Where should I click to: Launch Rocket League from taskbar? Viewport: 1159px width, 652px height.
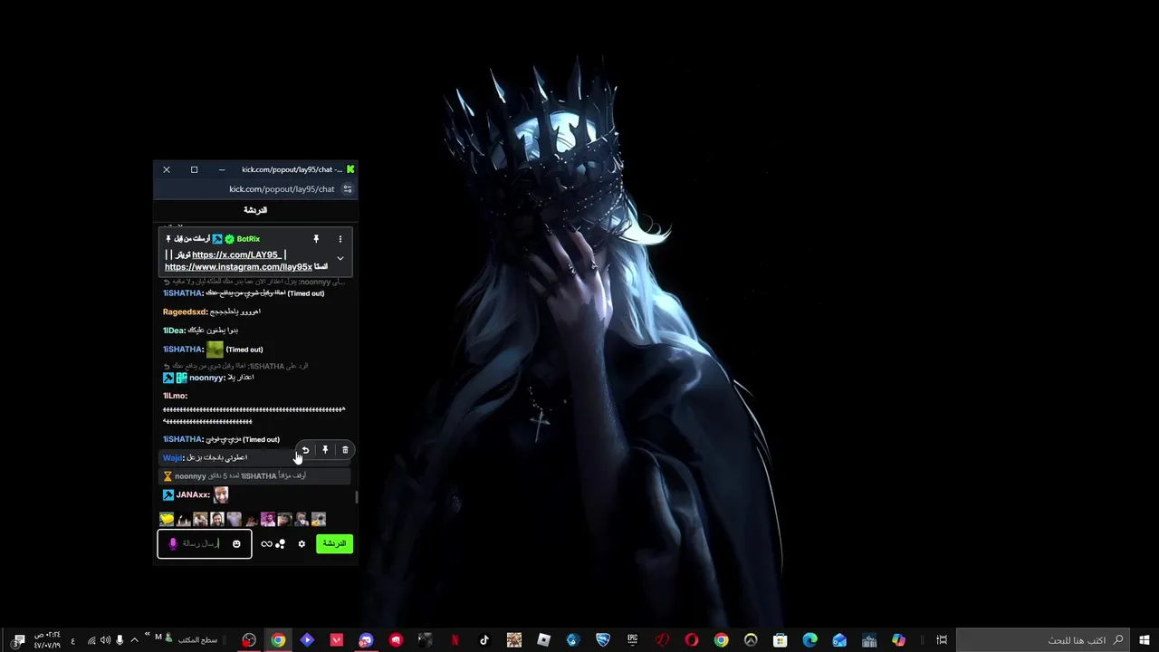[602, 640]
